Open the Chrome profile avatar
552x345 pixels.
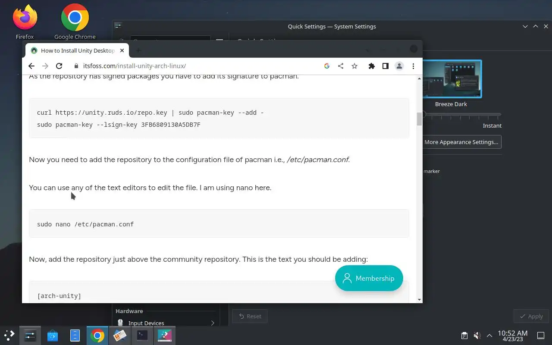point(399,66)
